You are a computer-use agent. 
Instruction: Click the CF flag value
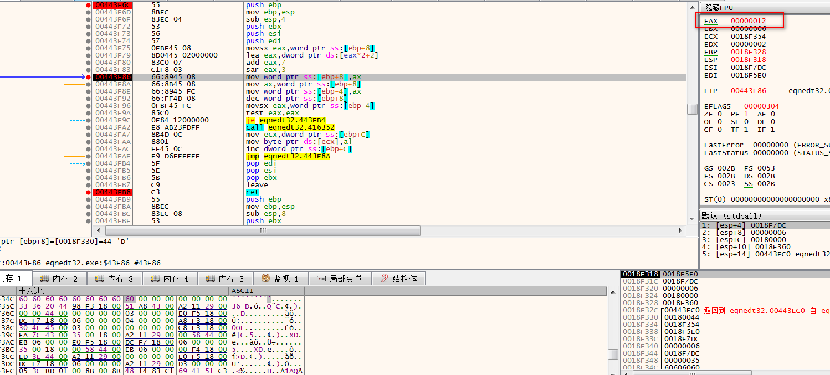coord(719,130)
